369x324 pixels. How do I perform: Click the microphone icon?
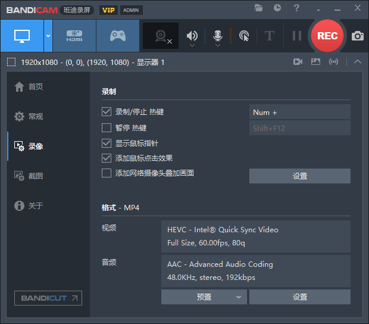click(218, 35)
